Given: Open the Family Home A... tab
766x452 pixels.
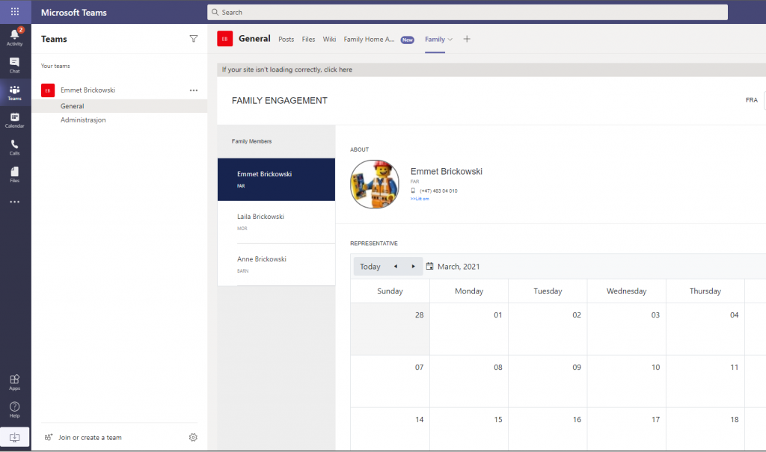Looking at the screenshot, I should 369,39.
